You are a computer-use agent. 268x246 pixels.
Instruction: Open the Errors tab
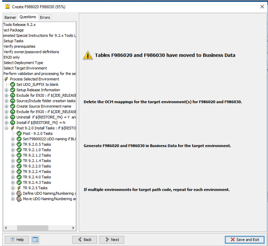tap(45, 17)
